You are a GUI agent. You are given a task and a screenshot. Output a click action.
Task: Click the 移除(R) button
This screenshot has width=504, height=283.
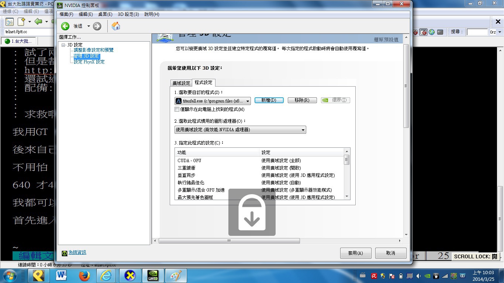click(302, 100)
